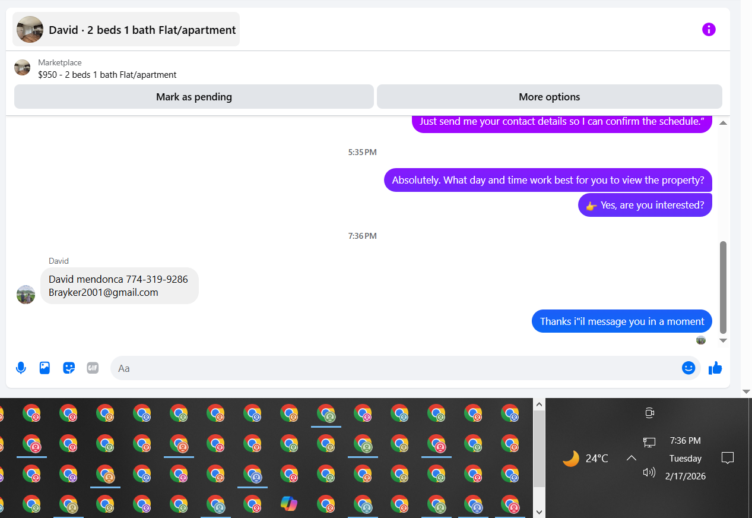Open More options for the listing
The height and width of the screenshot is (518, 752).
click(x=550, y=97)
